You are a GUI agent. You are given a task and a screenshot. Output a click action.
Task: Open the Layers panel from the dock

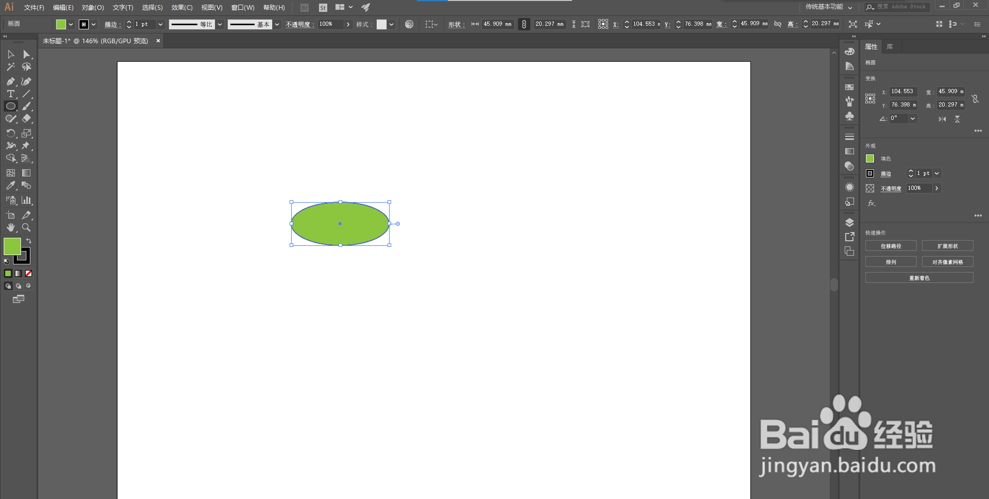point(850,222)
